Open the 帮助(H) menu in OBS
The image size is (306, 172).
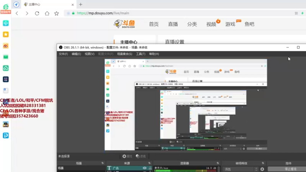click(x=154, y=54)
